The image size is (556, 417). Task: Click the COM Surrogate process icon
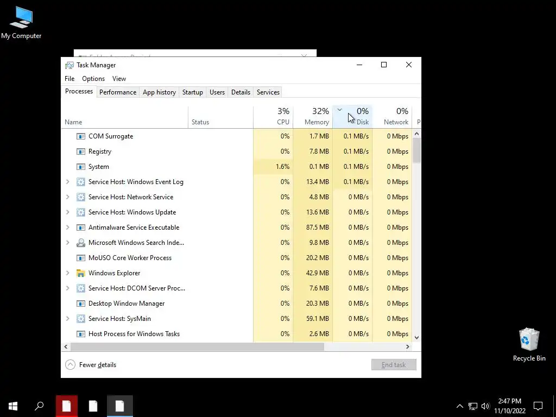point(81,136)
